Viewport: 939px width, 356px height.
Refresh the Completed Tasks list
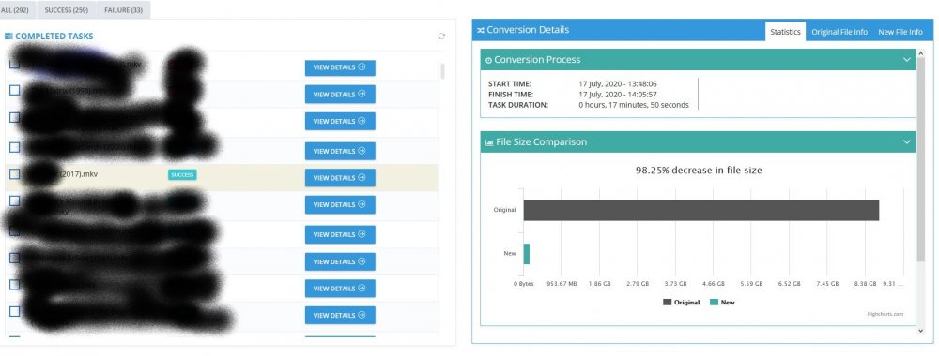click(x=441, y=37)
